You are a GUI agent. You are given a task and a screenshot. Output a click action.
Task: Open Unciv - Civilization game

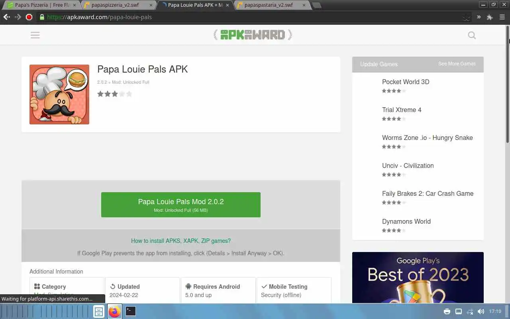[408, 165]
